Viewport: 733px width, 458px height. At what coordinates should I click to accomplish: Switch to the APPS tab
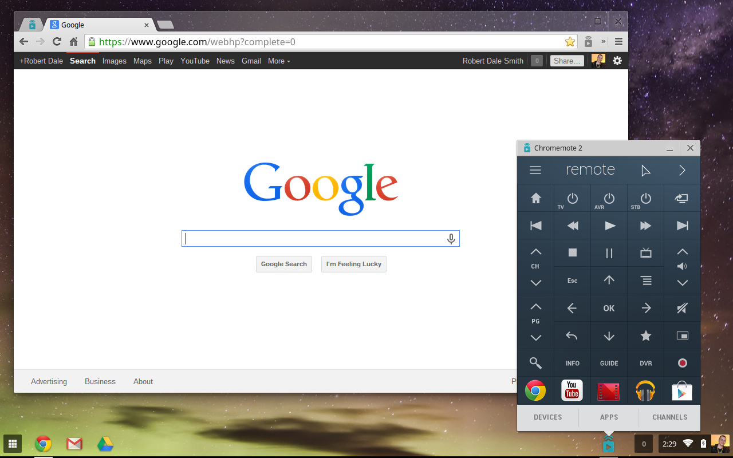[x=609, y=417]
